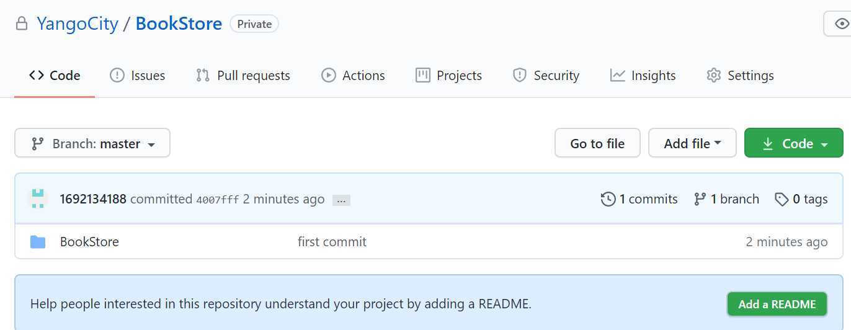Image resolution: width=851 pixels, height=330 pixels.
Task: Click the BookStore folder icon
Action: coord(38,242)
